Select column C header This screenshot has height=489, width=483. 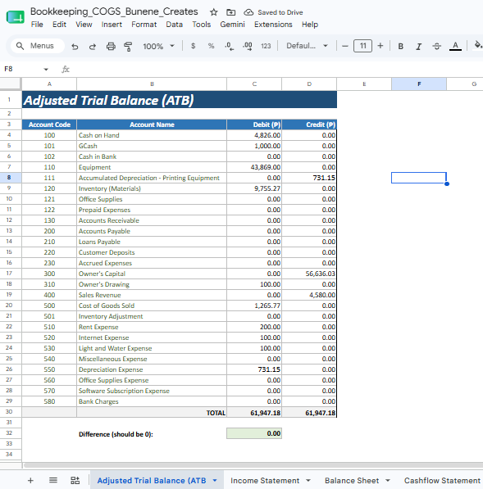coord(254,84)
